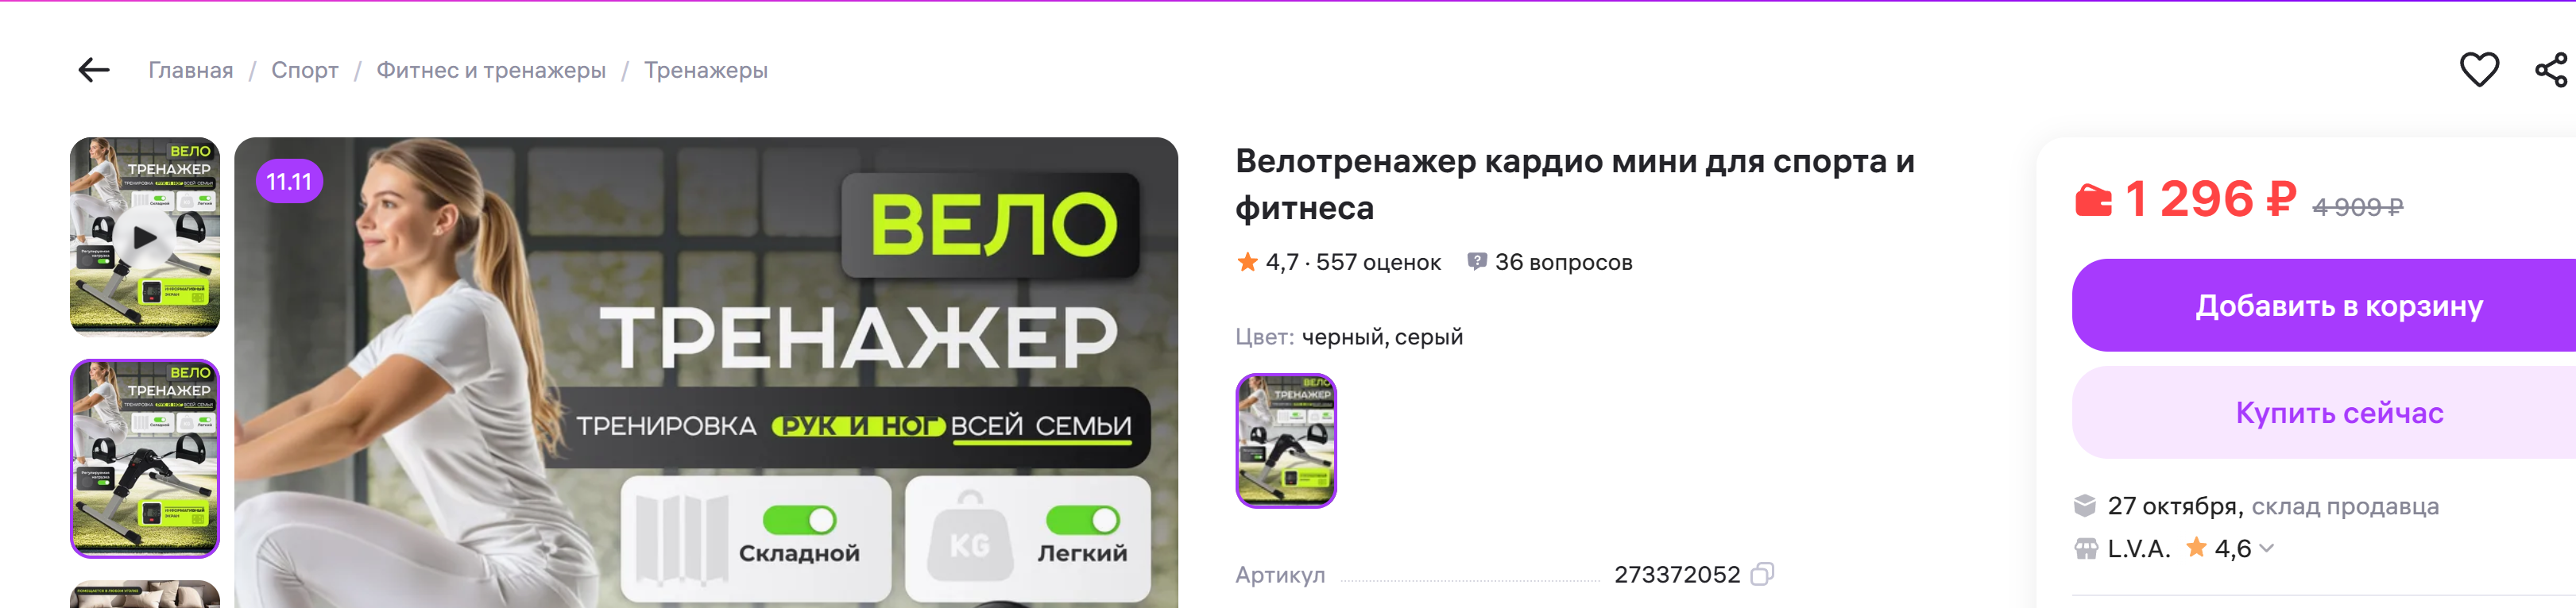Toggle the Складной switch in image

click(799, 520)
